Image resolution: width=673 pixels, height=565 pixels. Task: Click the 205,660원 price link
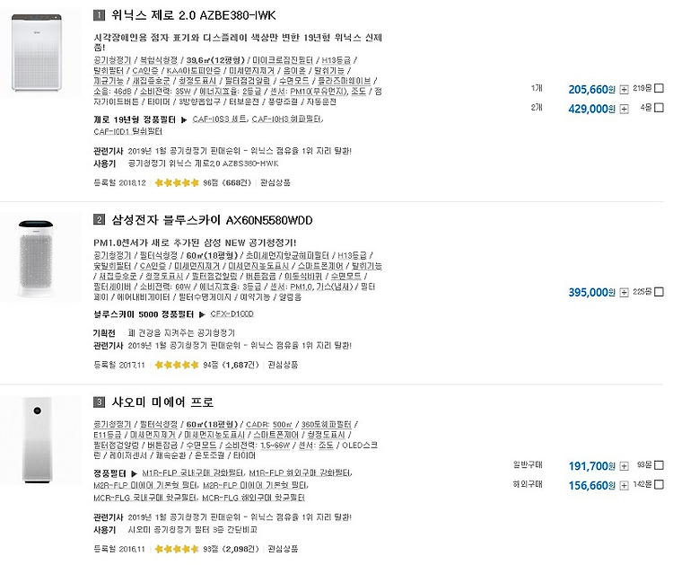click(x=591, y=89)
